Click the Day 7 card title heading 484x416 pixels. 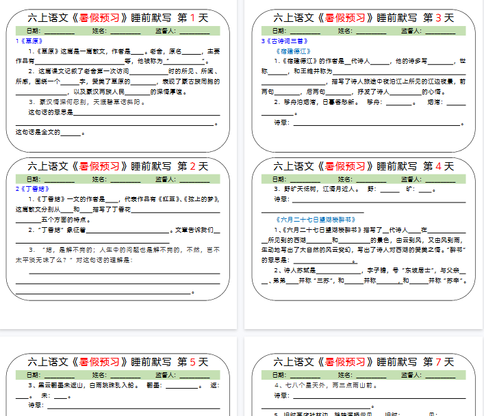(364, 362)
